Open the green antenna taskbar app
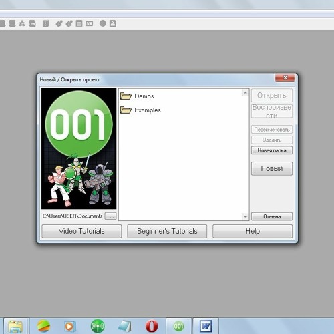334x334 pixels. (98, 326)
